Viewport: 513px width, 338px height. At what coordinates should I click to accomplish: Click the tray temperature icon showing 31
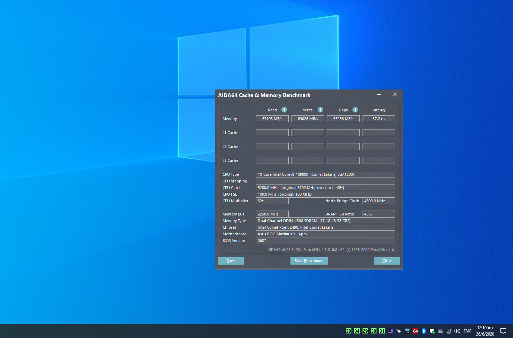[x=382, y=331]
